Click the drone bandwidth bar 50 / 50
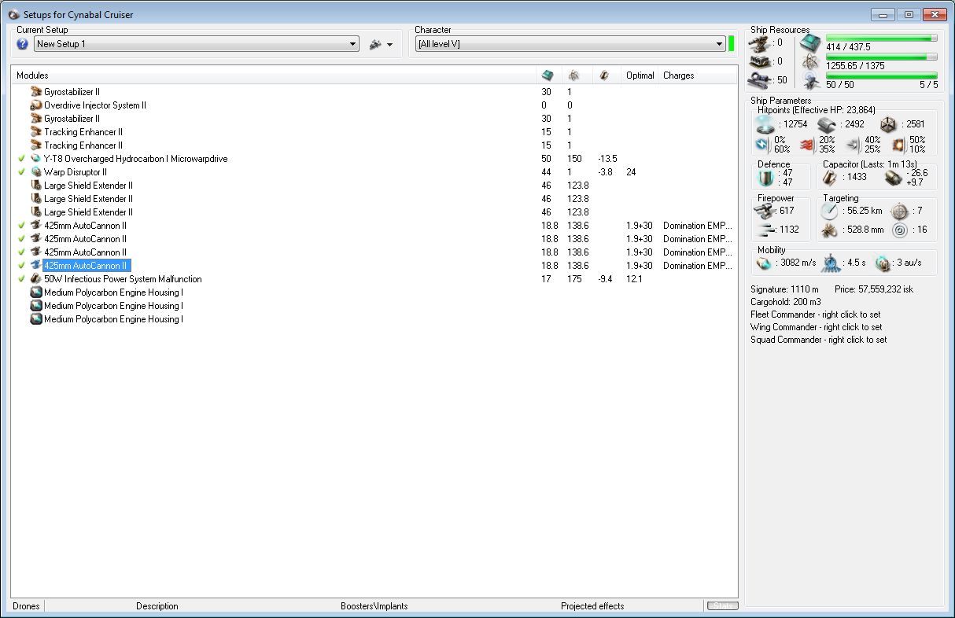The height and width of the screenshot is (618, 955). click(x=881, y=75)
